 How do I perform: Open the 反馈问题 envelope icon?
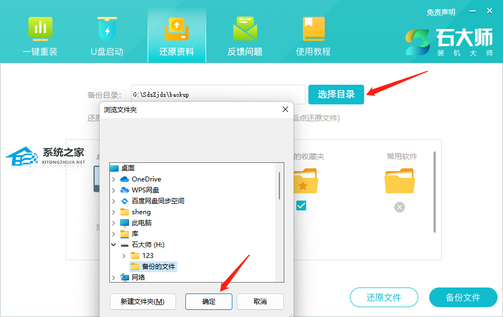point(245,29)
